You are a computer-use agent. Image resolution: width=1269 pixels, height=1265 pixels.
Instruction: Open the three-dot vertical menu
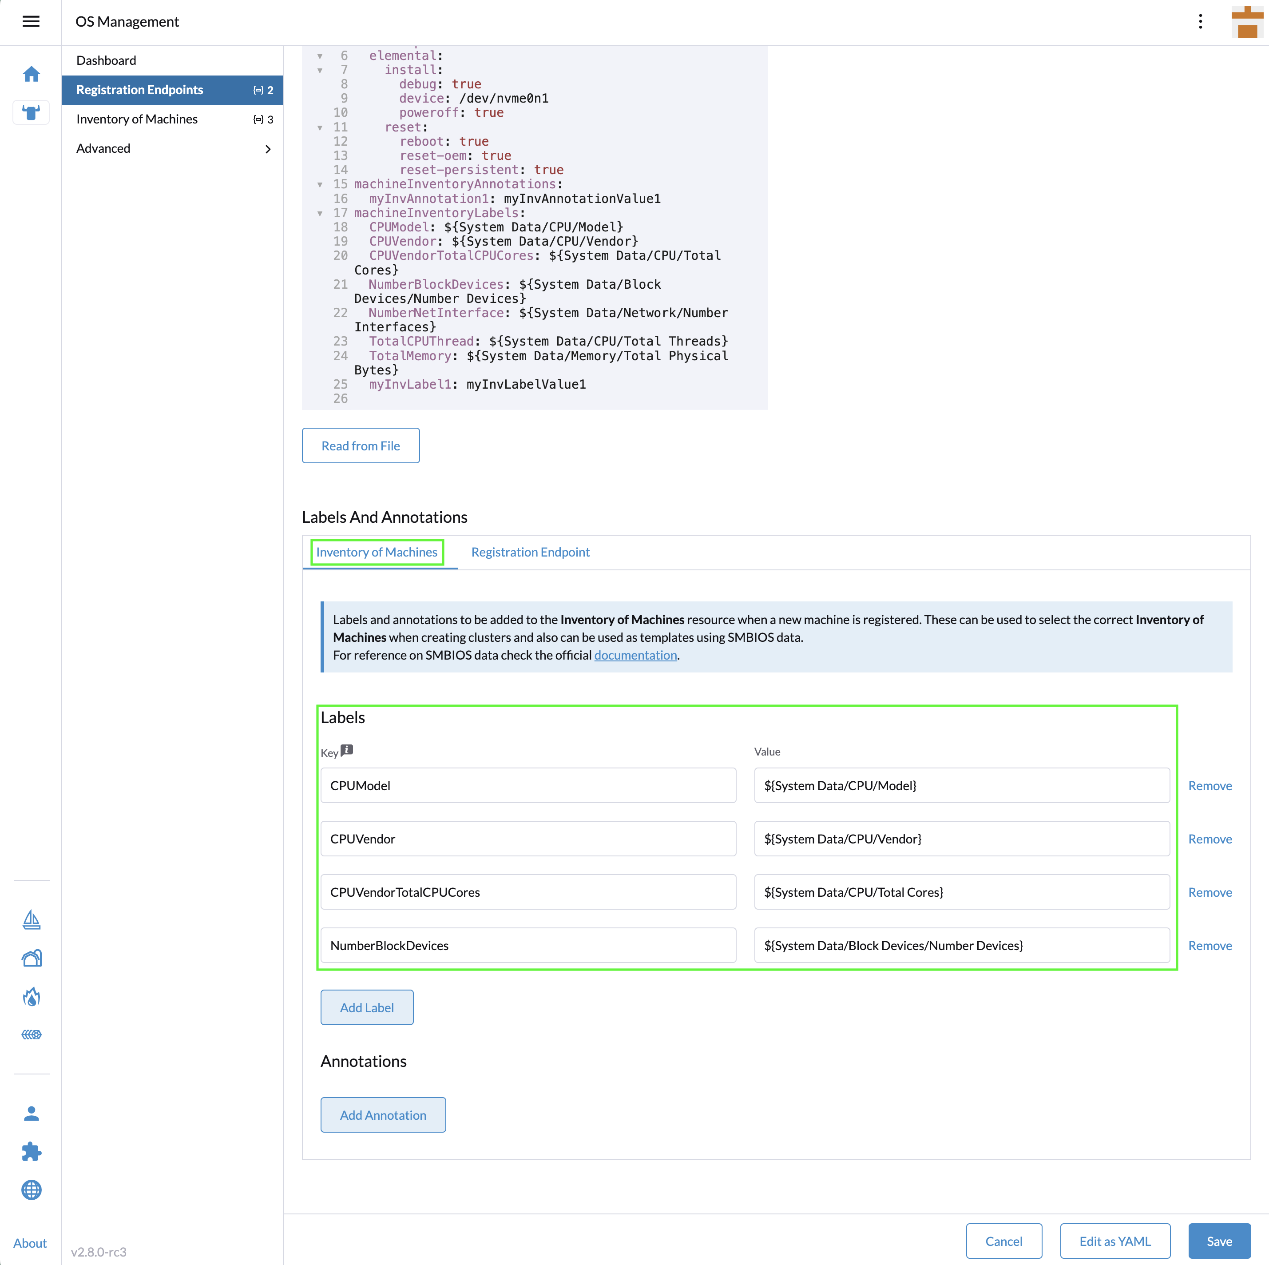click(x=1200, y=22)
